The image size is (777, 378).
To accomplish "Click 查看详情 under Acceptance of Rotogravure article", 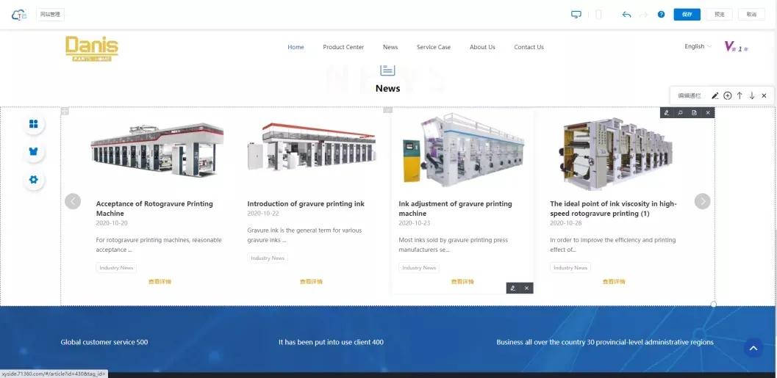I will tap(160, 282).
